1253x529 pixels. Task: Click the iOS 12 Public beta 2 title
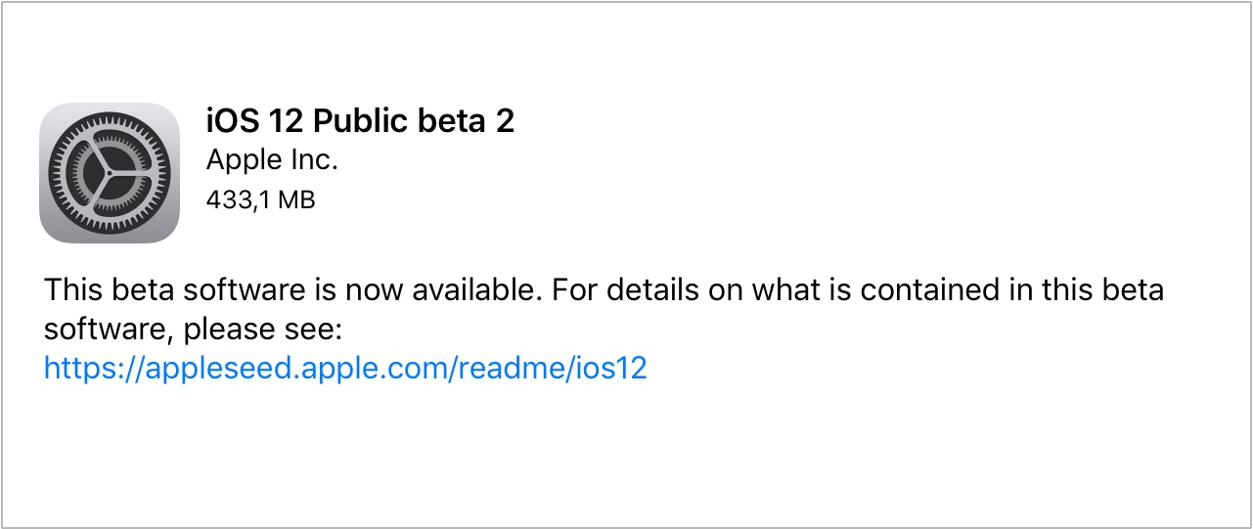pyautogui.click(x=360, y=120)
